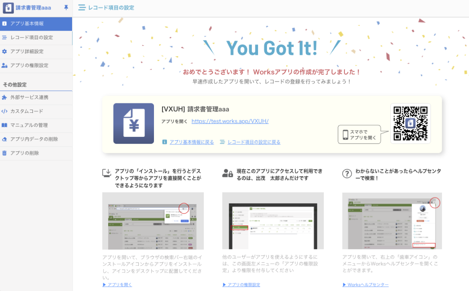This screenshot has width=469, height=291.
Task: Click the puzzle icon beside 外部サービス連携
Action: tap(4, 97)
